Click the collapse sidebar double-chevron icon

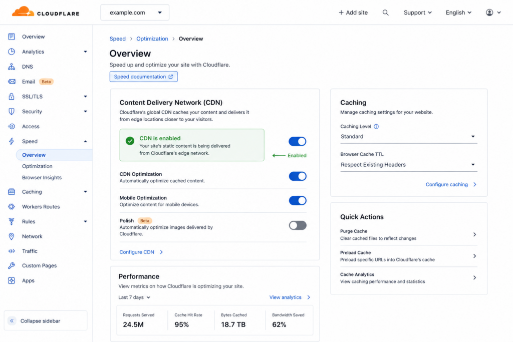[12, 321]
